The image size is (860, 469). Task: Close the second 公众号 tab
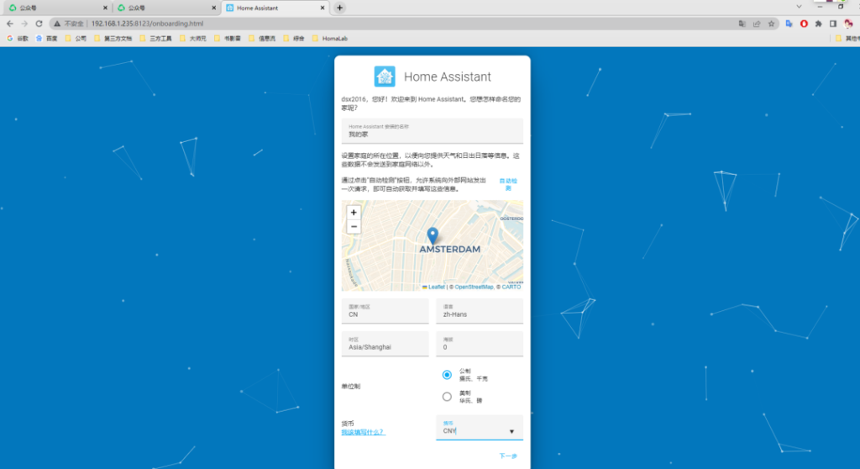(214, 8)
